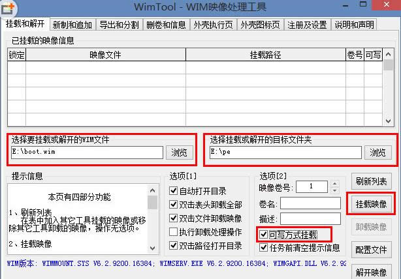Browse for the WIM file to mount
The width and height of the screenshot is (401, 279).
pyautogui.click(x=179, y=153)
